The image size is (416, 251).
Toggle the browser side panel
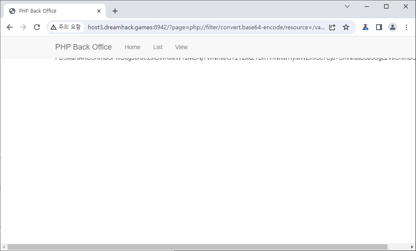[379, 27]
